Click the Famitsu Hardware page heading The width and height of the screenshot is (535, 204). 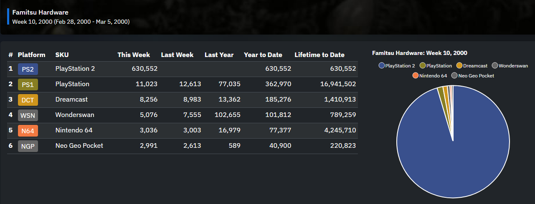point(41,12)
